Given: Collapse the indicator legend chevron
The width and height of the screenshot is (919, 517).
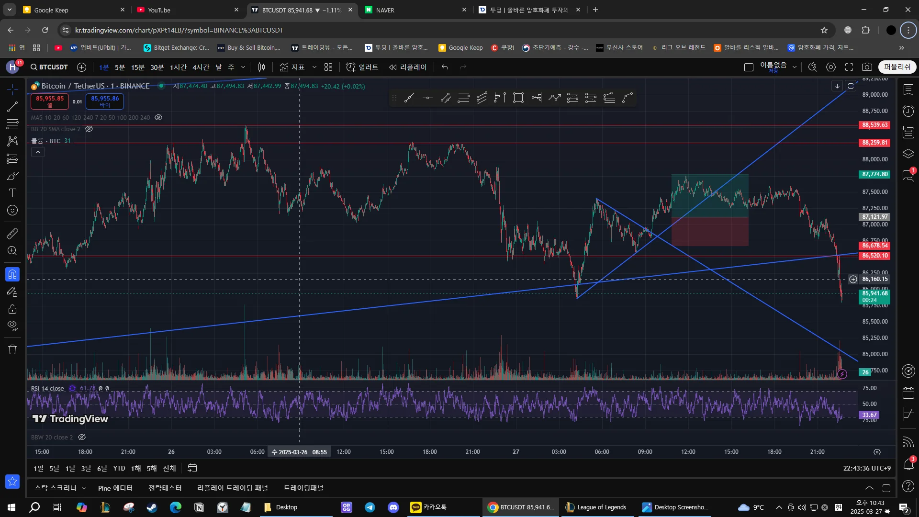Looking at the screenshot, I should (38, 152).
